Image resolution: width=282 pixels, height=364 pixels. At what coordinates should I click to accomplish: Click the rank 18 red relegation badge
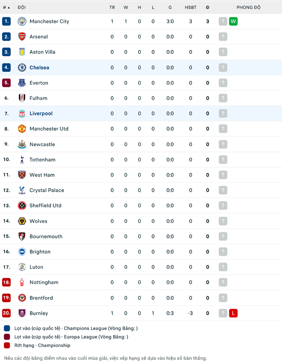tap(6, 283)
